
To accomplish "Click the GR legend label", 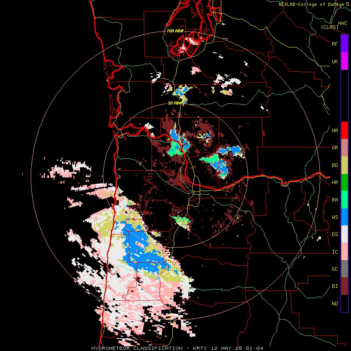I will coord(335,148).
